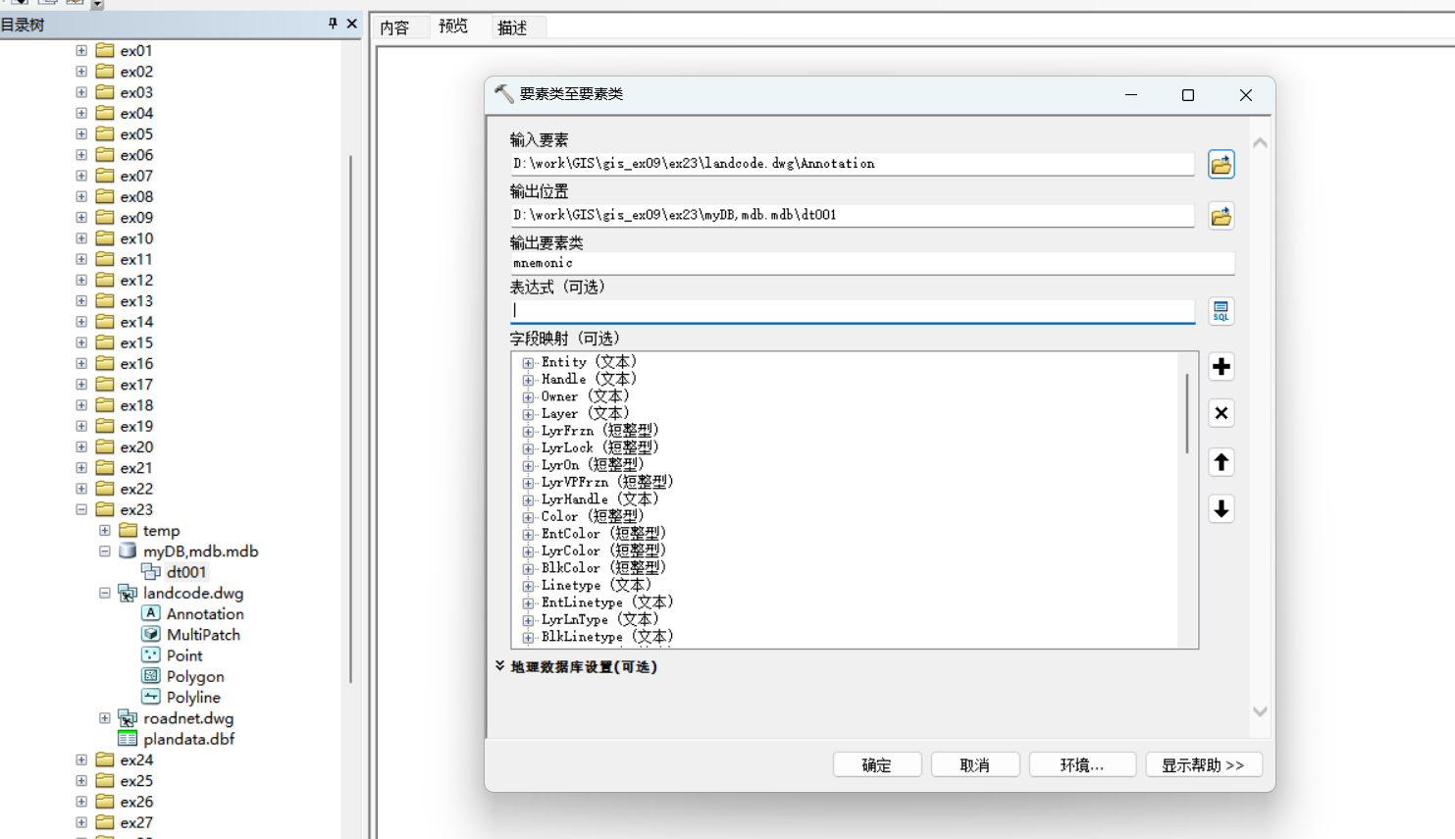Screen dimensions: 1455x839
Task: Click the 输出要素类 name field
Action: 872,263
